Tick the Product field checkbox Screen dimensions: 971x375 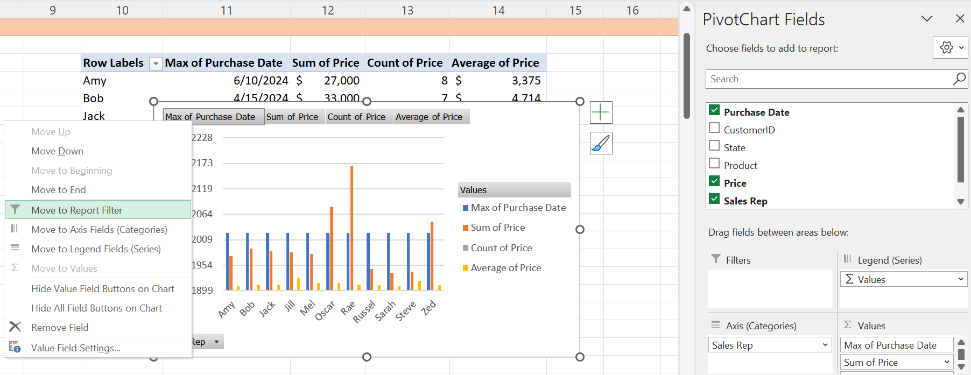coord(714,164)
